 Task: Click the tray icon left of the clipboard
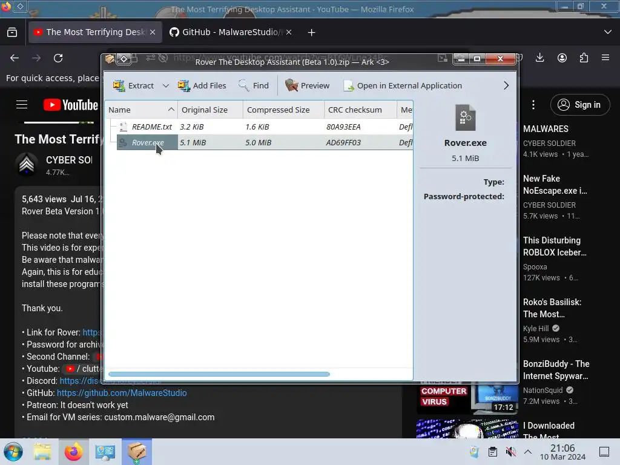(x=475, y=452)
